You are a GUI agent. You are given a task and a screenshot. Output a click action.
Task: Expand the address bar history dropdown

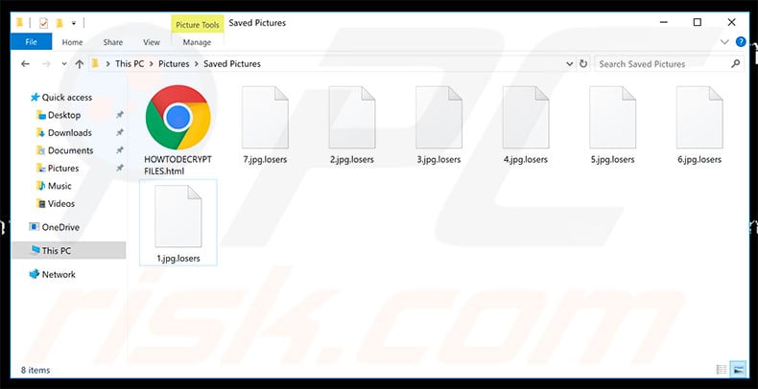tap(570, 63)
